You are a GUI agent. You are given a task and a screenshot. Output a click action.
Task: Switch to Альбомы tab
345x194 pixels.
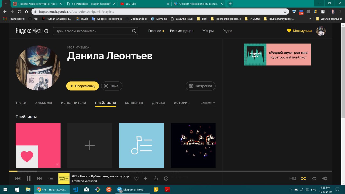click(44, 103)
